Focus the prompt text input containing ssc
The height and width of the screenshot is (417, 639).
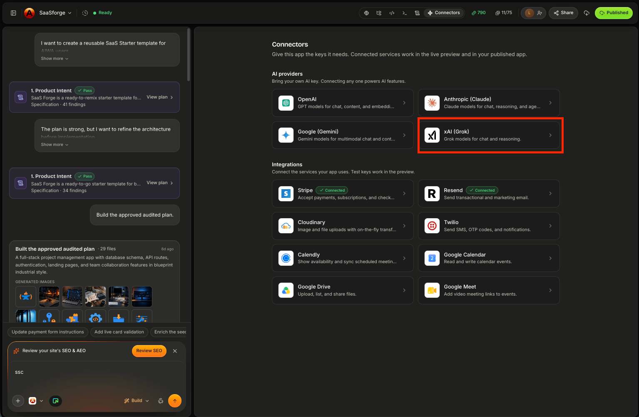click(x=97, y=373)
